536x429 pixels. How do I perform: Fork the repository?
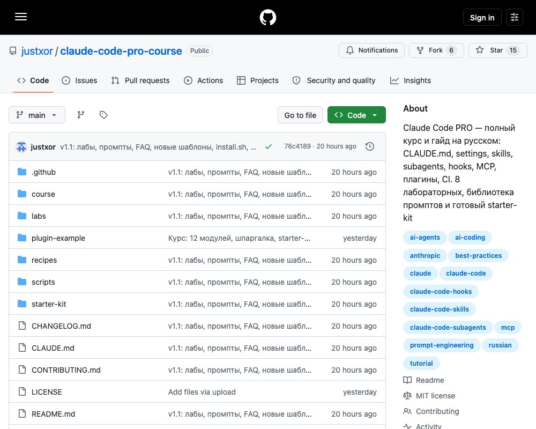pos(436,50)
